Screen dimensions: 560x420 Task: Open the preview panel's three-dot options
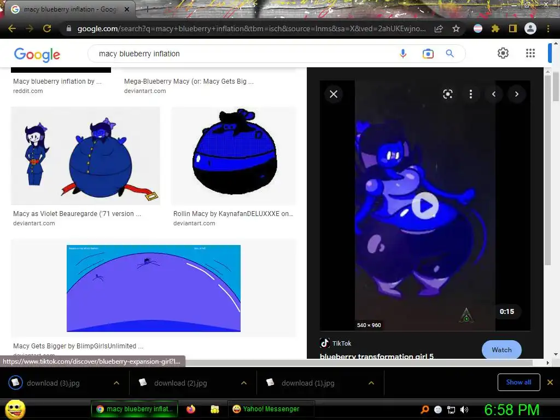471,94
